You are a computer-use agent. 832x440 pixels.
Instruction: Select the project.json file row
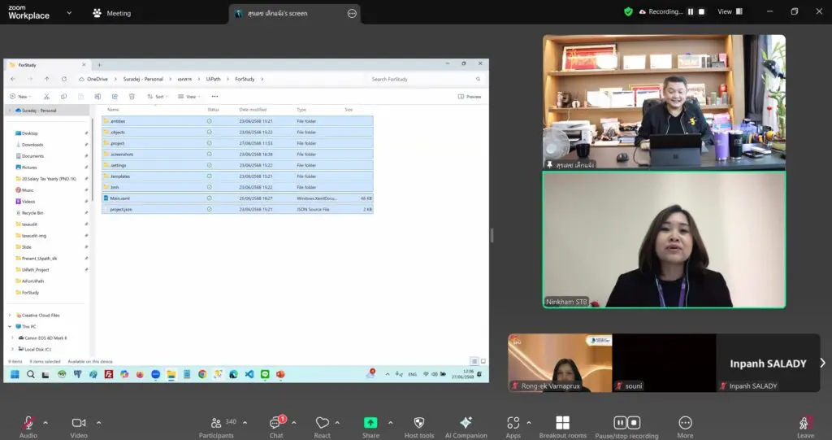(x=238, y=209)
